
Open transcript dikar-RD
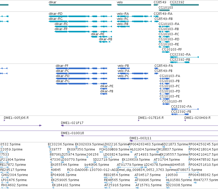(x=56, y=14)
